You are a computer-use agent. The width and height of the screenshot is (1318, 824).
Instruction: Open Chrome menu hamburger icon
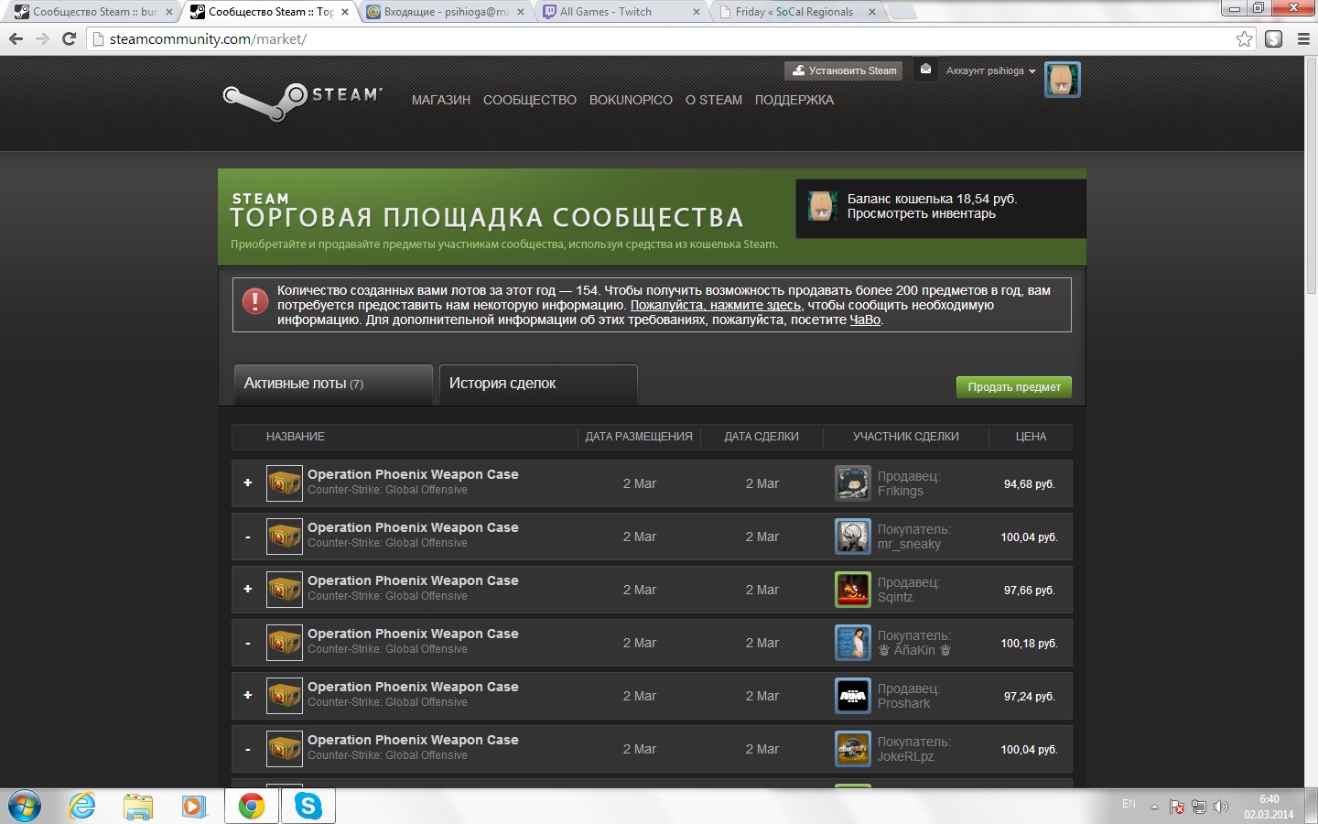click(1303, 38)
